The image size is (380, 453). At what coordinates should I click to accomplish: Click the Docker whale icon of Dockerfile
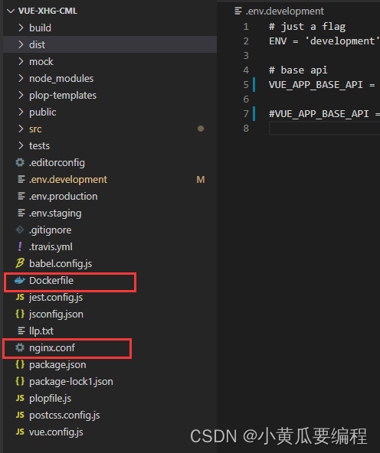point(20,280)
